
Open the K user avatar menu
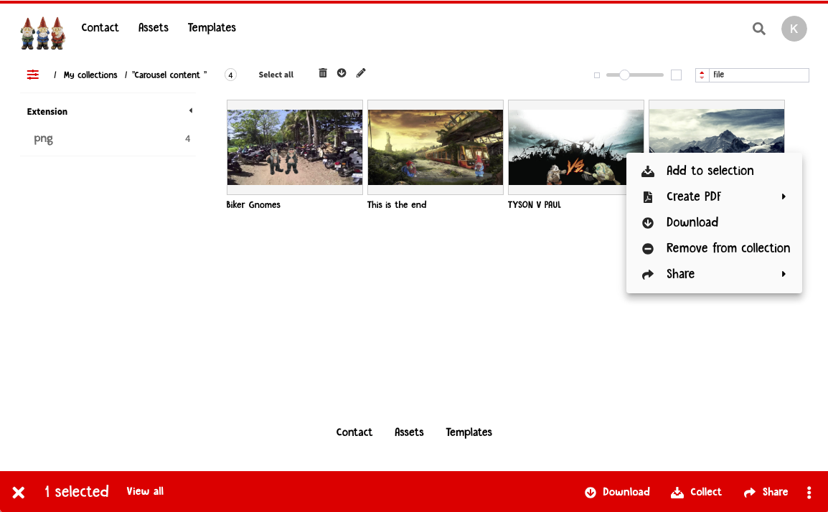point(794,29)
